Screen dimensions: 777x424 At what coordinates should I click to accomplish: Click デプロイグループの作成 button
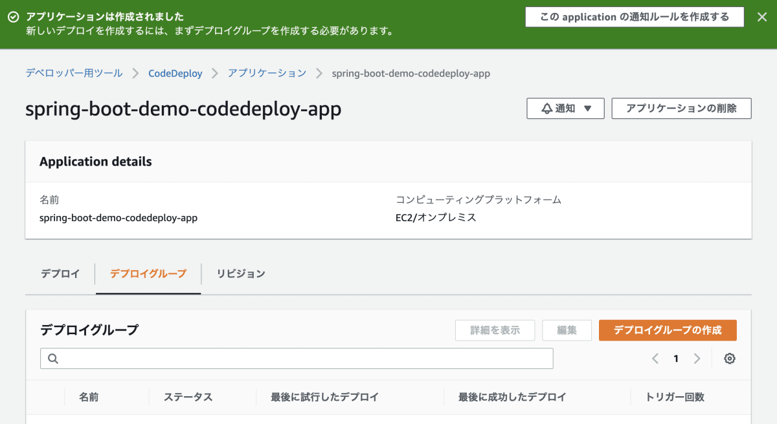click(x=668, y=330)
